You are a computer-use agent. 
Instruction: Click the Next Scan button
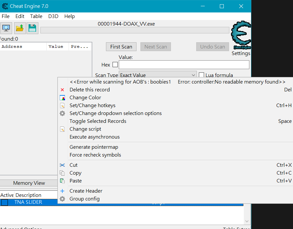tap(156, 47)
